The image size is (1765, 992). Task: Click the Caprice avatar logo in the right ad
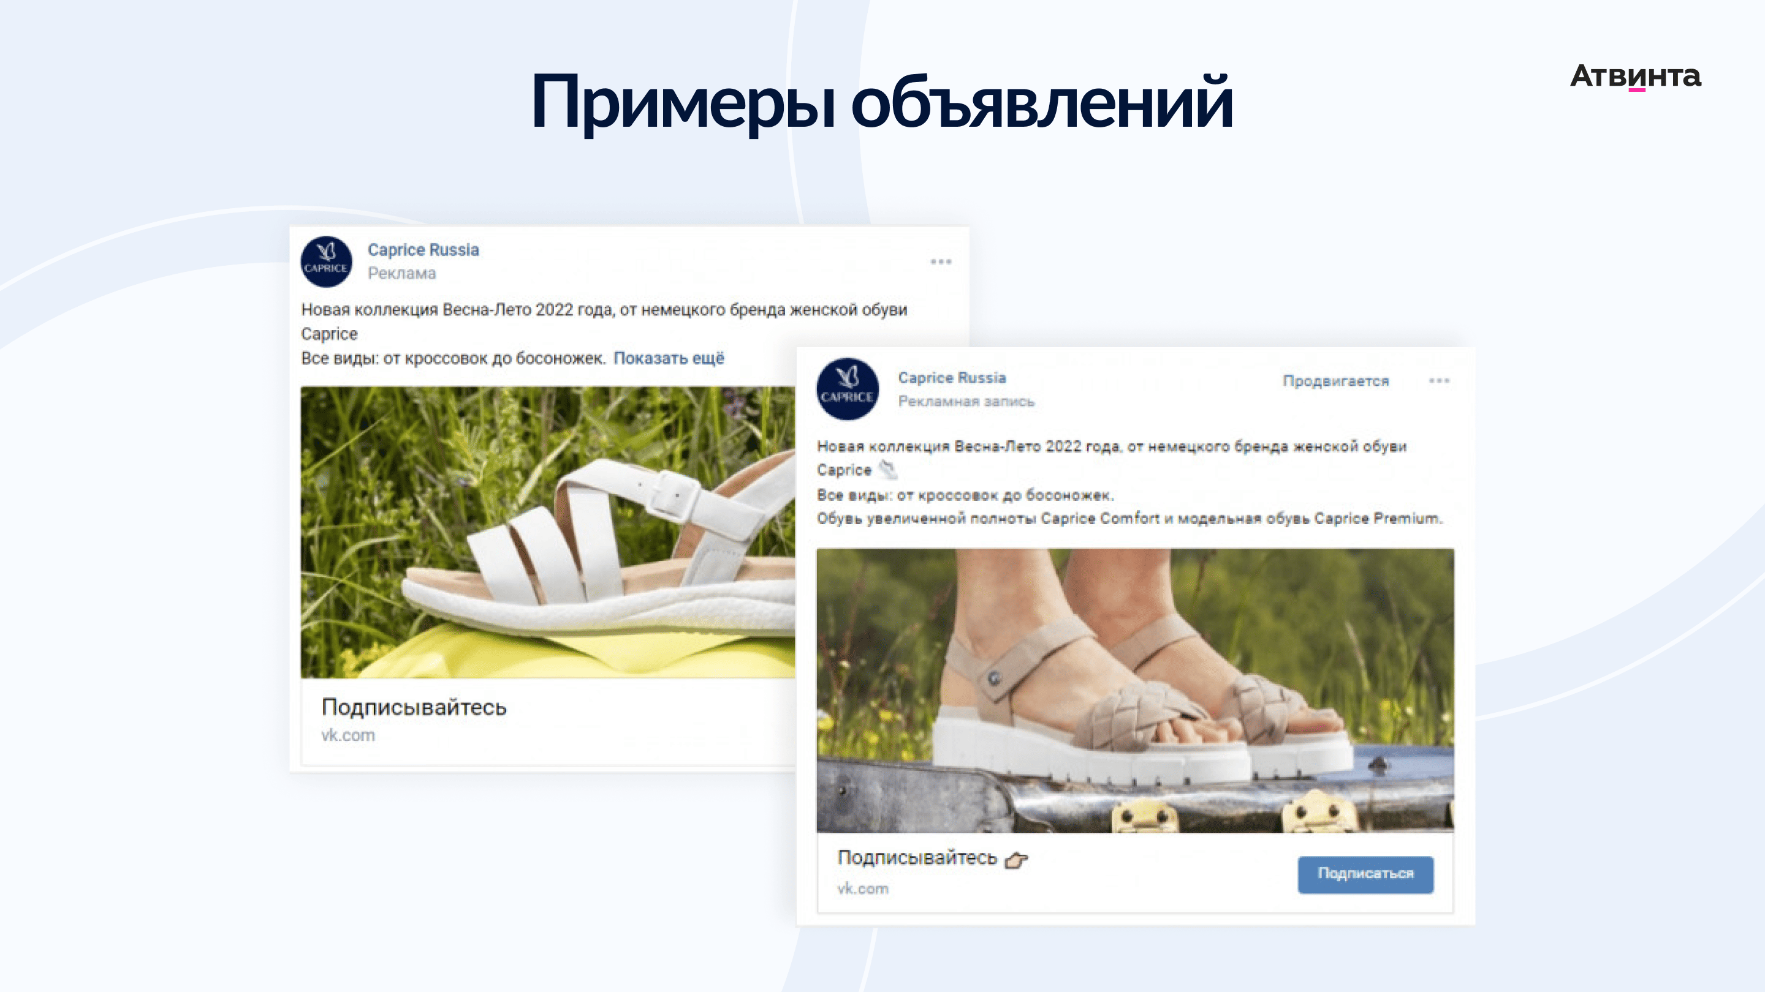point(848,389)
